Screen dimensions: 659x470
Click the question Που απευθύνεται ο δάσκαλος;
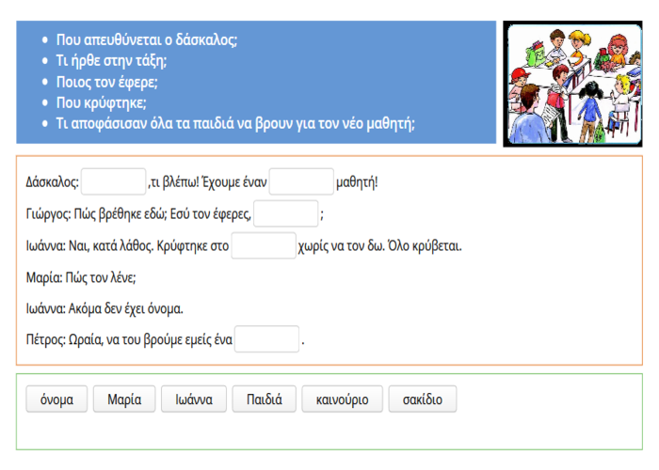147,40
